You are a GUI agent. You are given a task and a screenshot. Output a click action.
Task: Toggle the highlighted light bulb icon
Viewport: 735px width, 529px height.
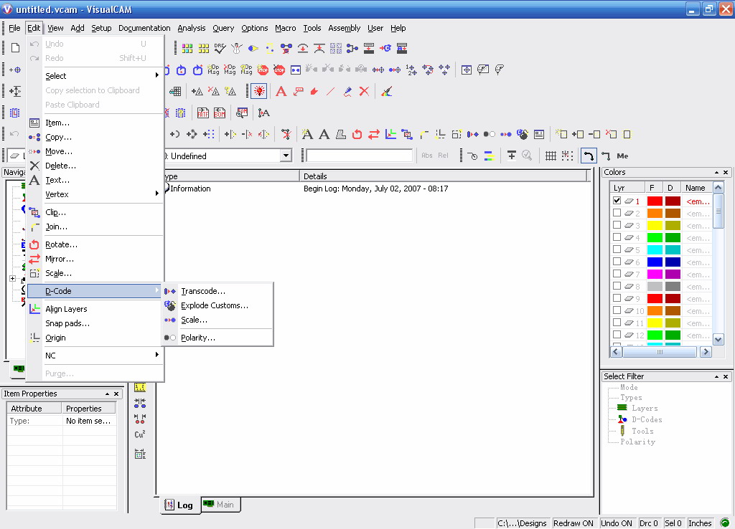coord(259,91)
